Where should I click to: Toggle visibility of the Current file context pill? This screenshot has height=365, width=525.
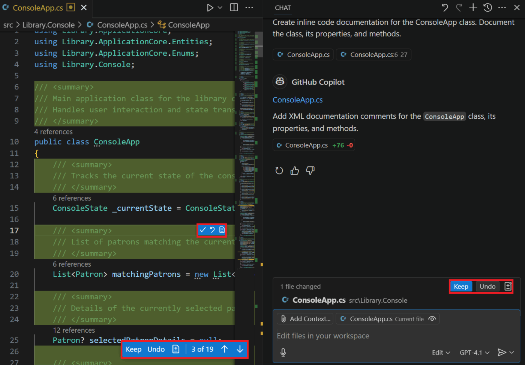click(x=432, y=318)
